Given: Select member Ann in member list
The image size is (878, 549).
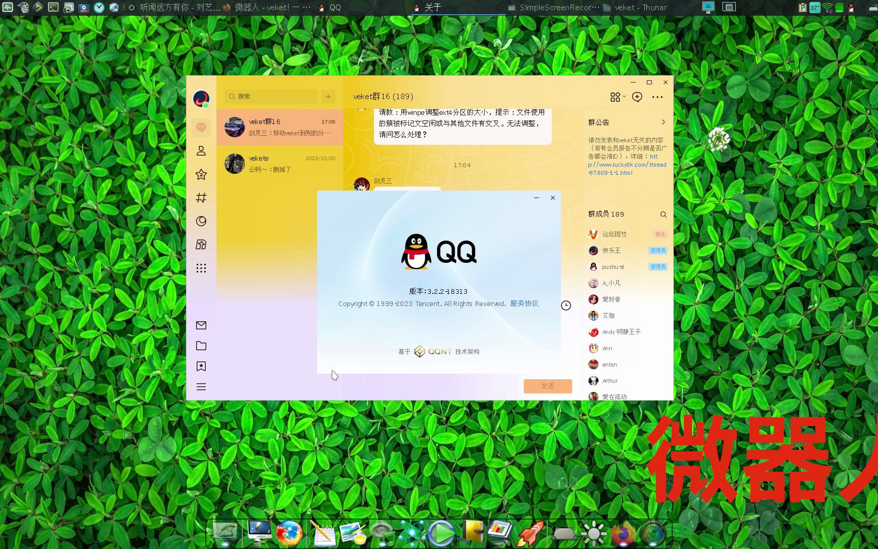Looking at the screenshot, I should [628, 348].
